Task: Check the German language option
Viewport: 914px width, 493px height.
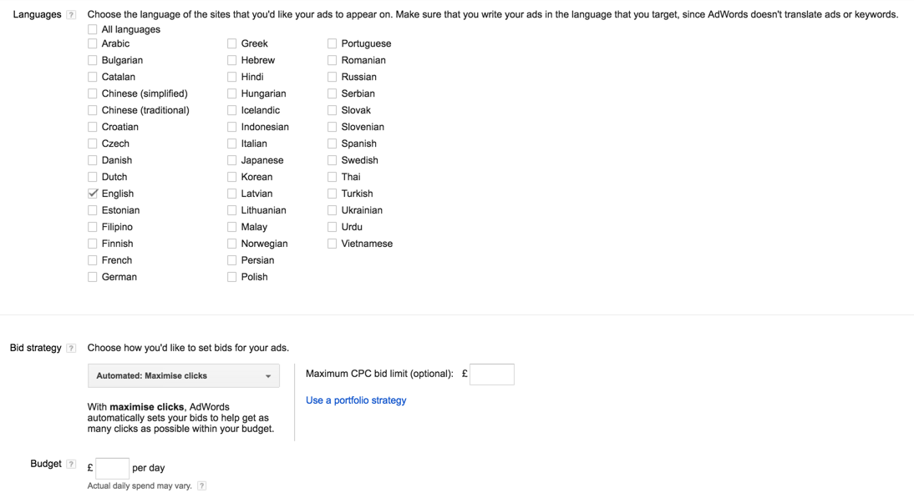Action: coord(93,277)
